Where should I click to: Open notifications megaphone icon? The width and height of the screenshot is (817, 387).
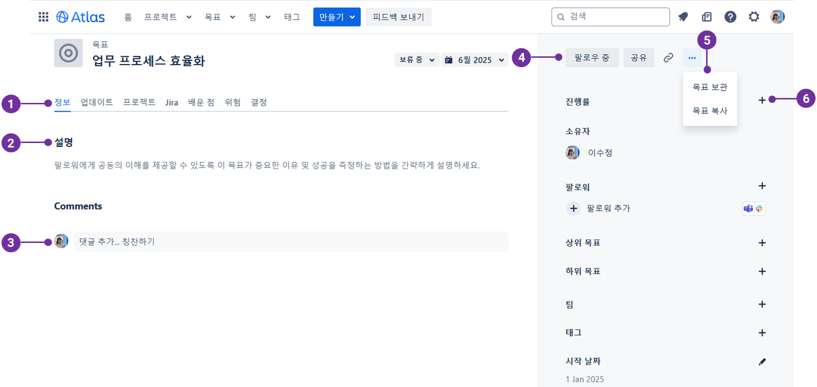(683, 17)
